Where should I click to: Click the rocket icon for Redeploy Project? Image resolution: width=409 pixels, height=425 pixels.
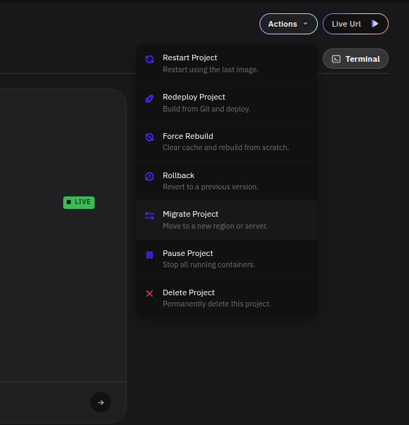[x=149, y=99]
